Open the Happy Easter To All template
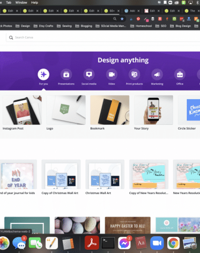Viewport: 200px width, 253px height. tap(127, 225)
